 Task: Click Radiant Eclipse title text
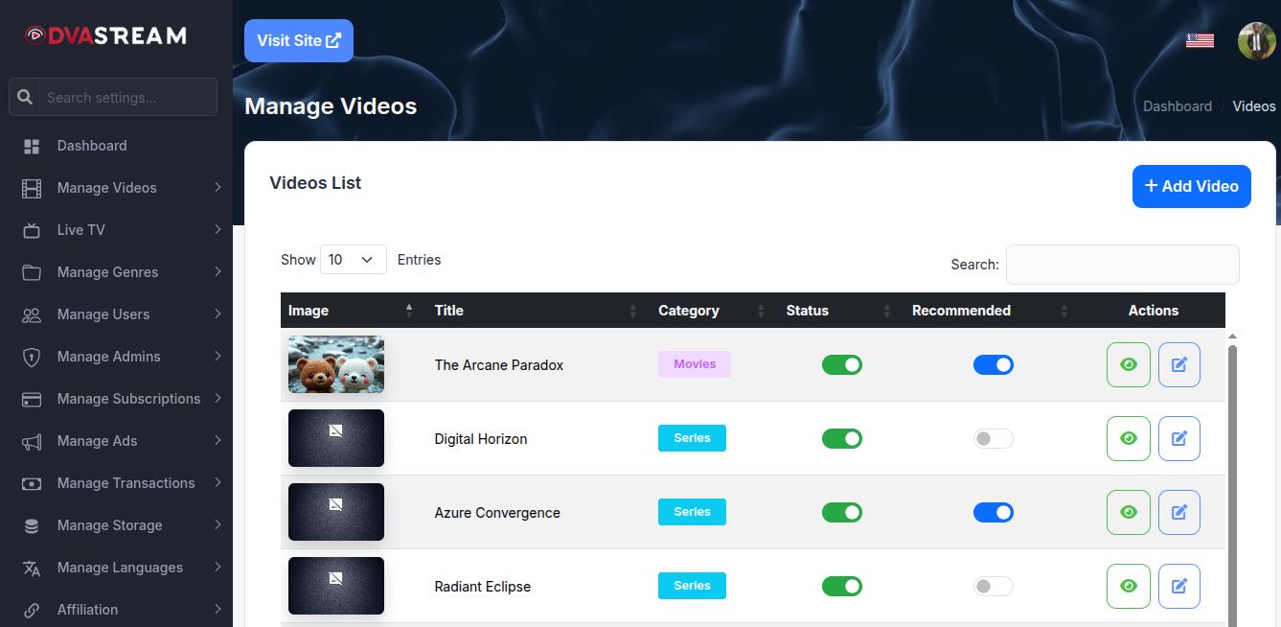click(483, 587)
